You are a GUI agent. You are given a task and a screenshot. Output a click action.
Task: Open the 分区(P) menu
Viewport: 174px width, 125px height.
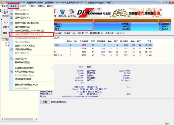coord(23,6)
